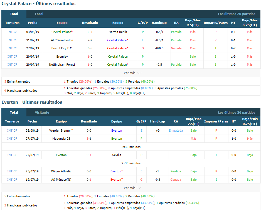Open the Sevilla team link
Screen dimensions: 266x212
pos(117,155)
